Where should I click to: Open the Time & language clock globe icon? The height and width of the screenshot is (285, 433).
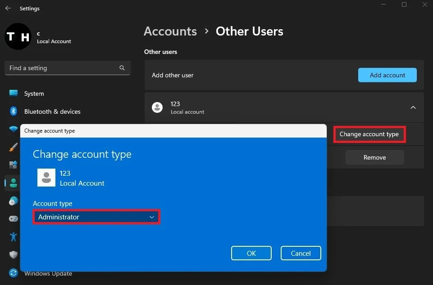[x=13, y=201]
